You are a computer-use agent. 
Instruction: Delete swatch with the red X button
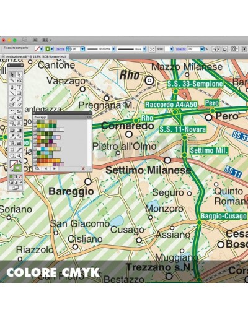click(83, 169)
